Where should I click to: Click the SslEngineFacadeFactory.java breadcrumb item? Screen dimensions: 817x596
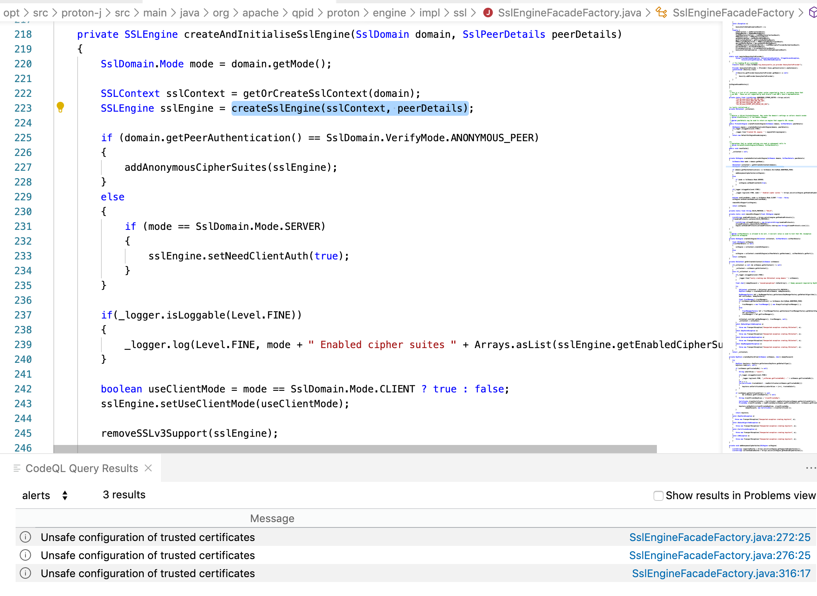pos(569,13)
